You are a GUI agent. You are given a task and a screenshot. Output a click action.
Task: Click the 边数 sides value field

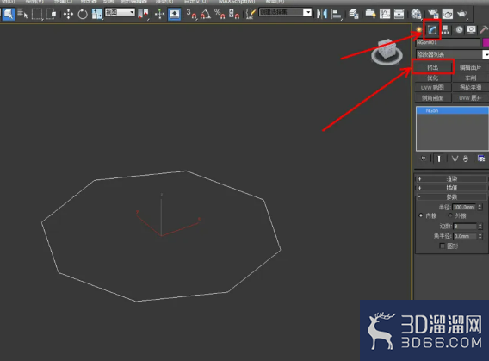464,227
